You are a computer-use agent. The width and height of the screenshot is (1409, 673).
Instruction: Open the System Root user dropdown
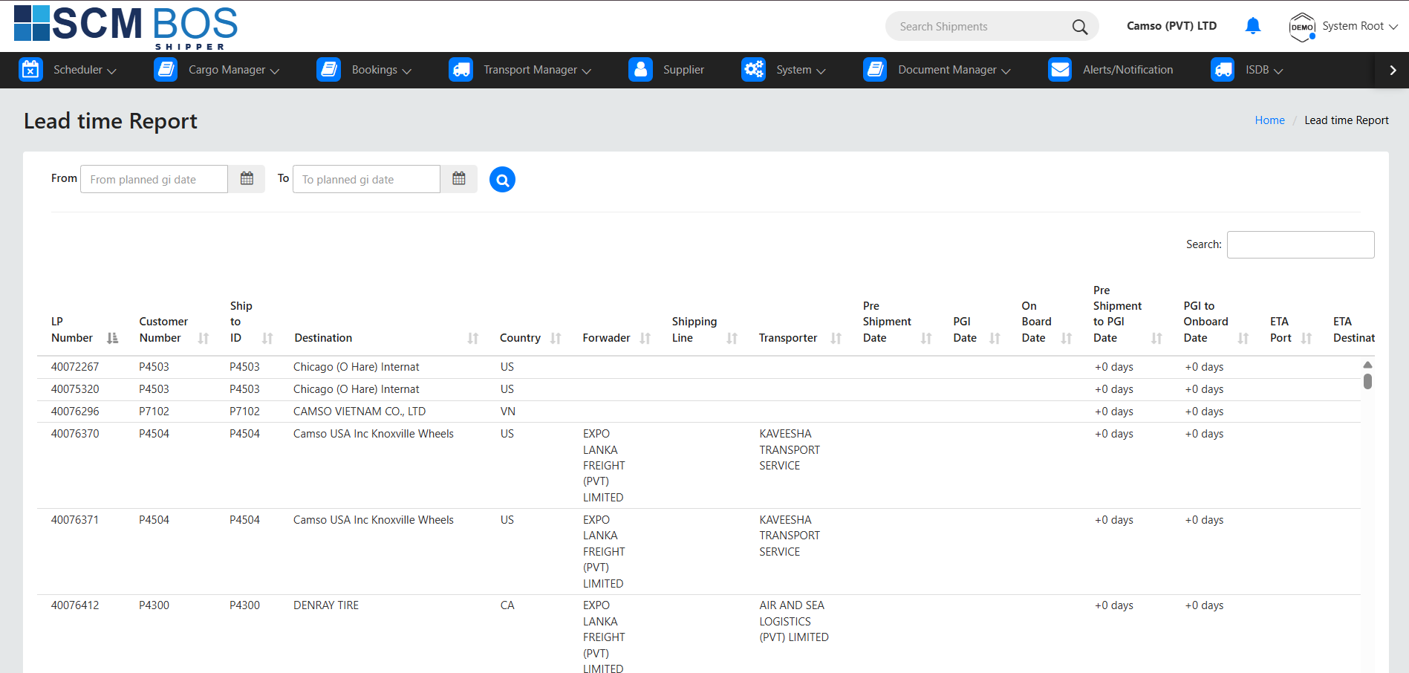(1359, 26)
